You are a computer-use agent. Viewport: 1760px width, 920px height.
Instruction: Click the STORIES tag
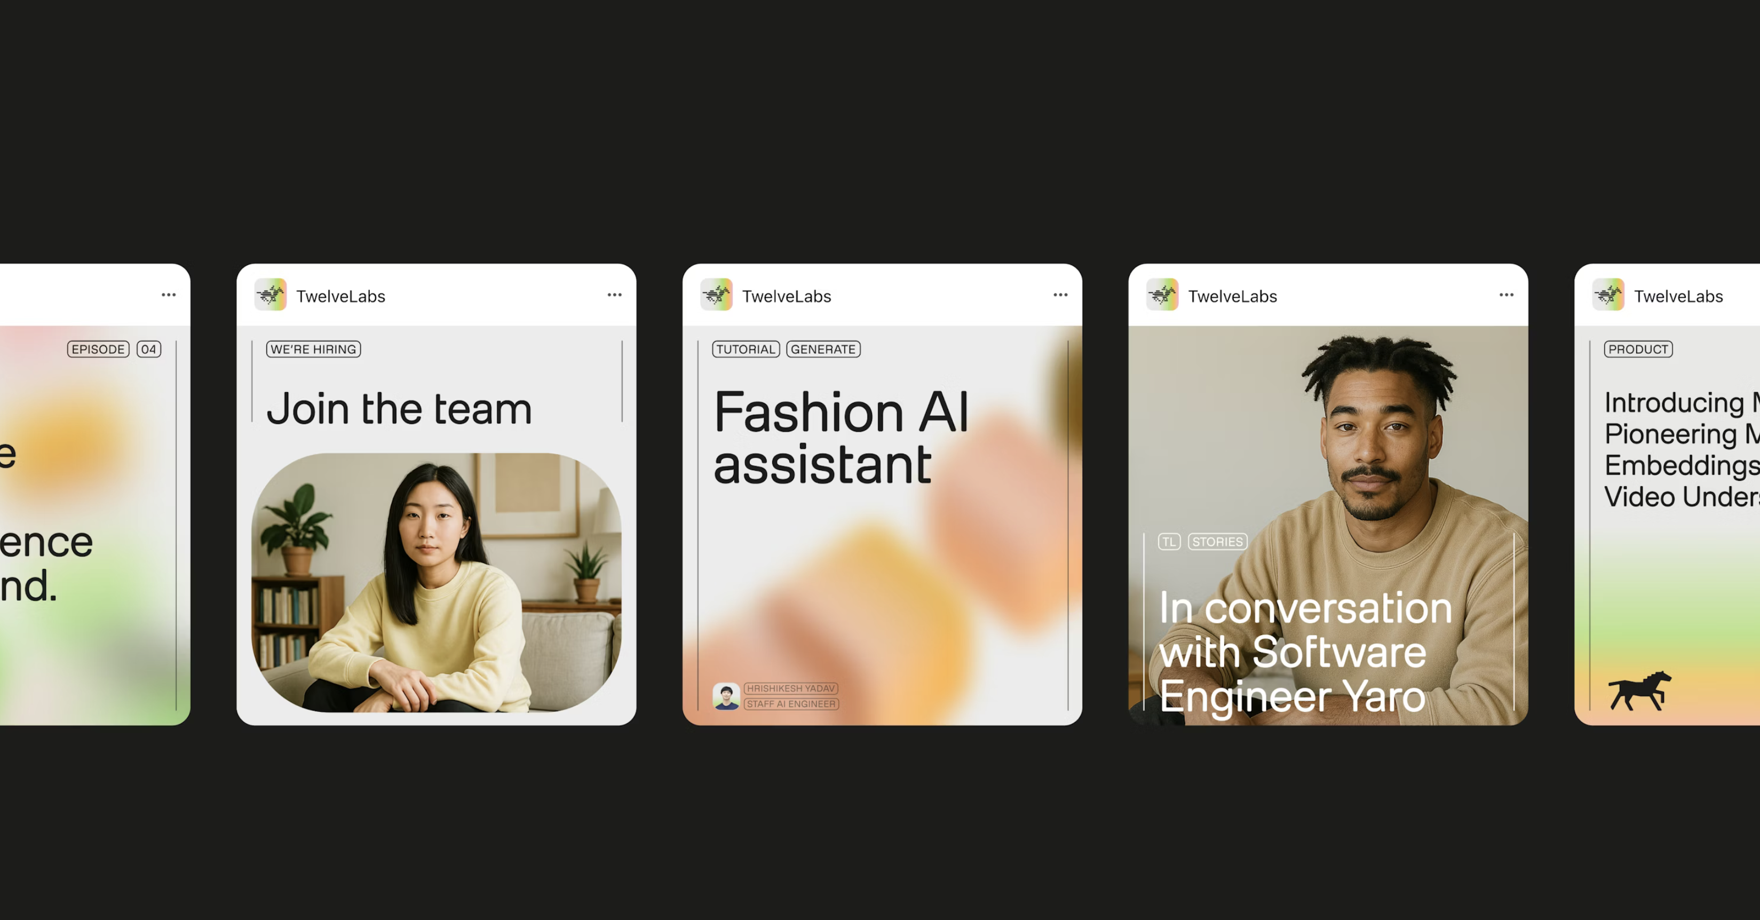(1217, 542)
